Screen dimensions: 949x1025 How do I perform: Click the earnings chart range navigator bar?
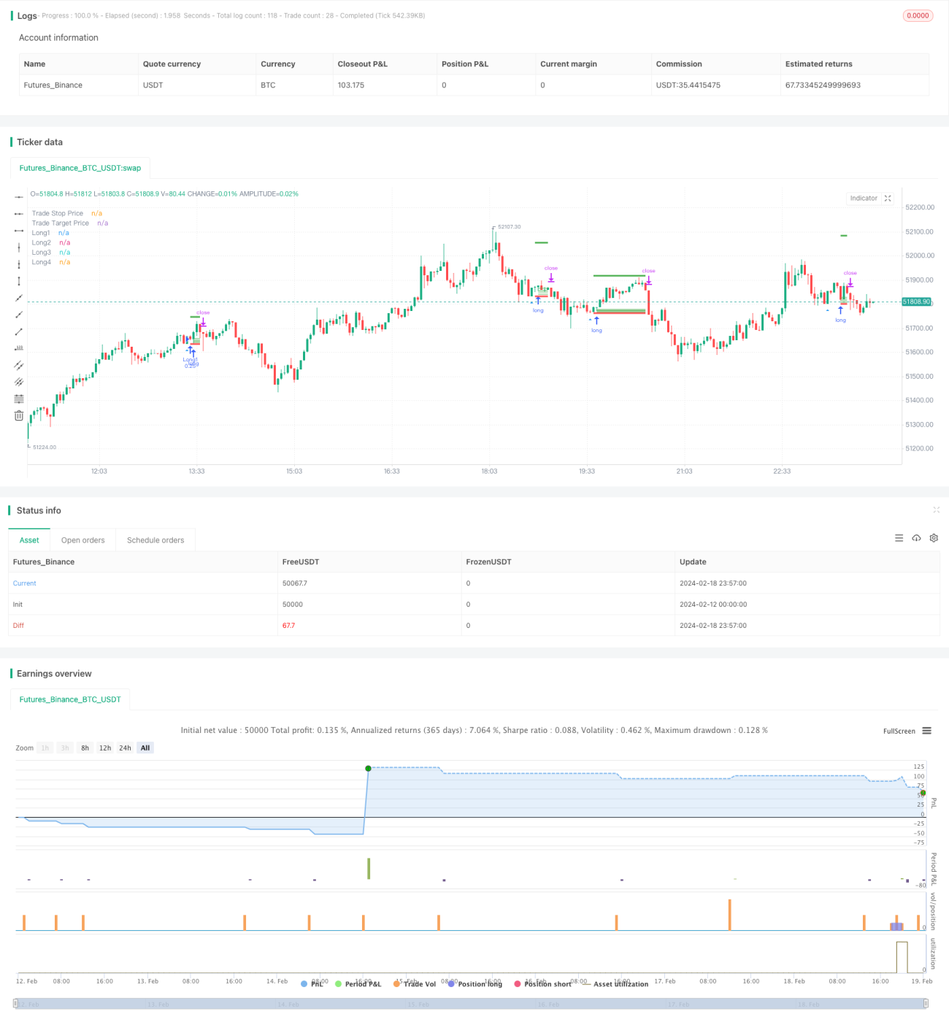pos(471,1004)
